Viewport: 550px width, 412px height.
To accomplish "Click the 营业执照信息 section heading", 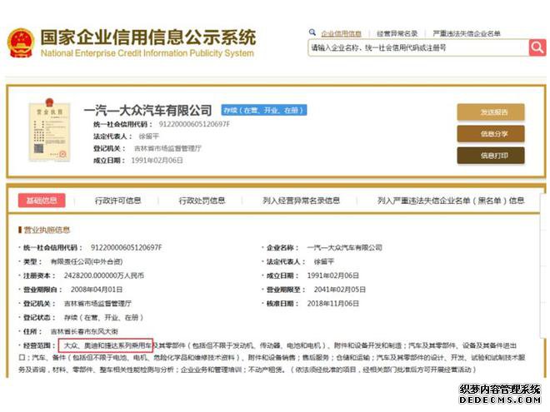I will 47,230.
